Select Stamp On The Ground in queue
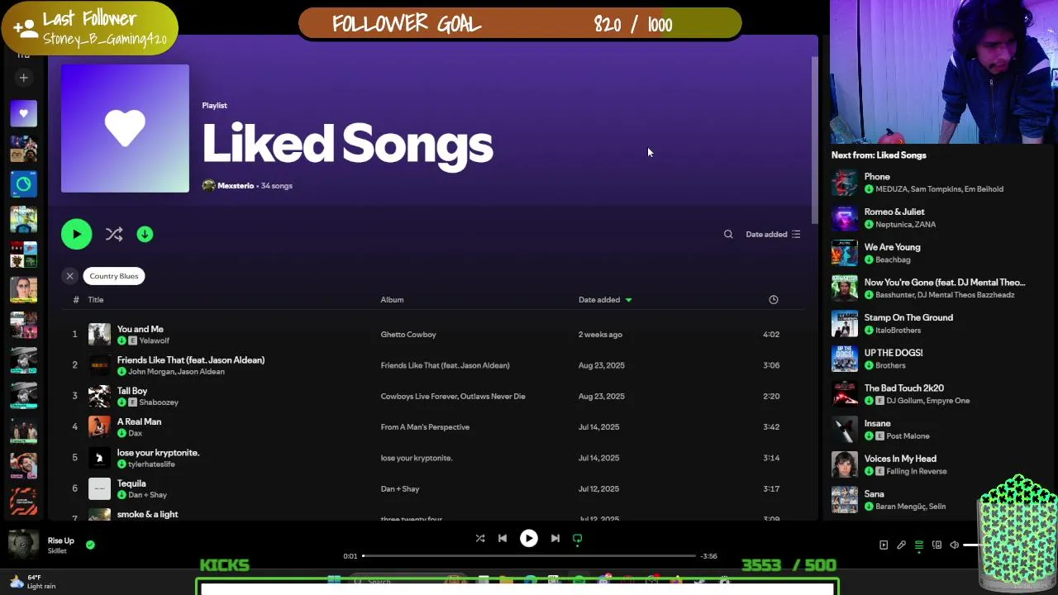Viewport: 1058px width, 595px height. coord(908,317)
